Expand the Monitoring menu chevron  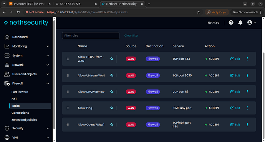[48, 46]
